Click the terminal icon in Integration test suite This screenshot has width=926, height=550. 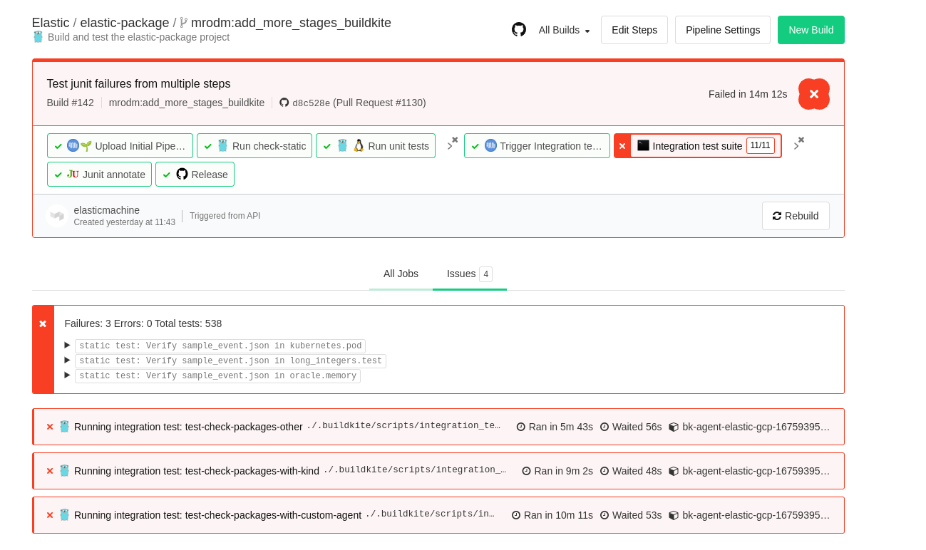coord(643,145)
